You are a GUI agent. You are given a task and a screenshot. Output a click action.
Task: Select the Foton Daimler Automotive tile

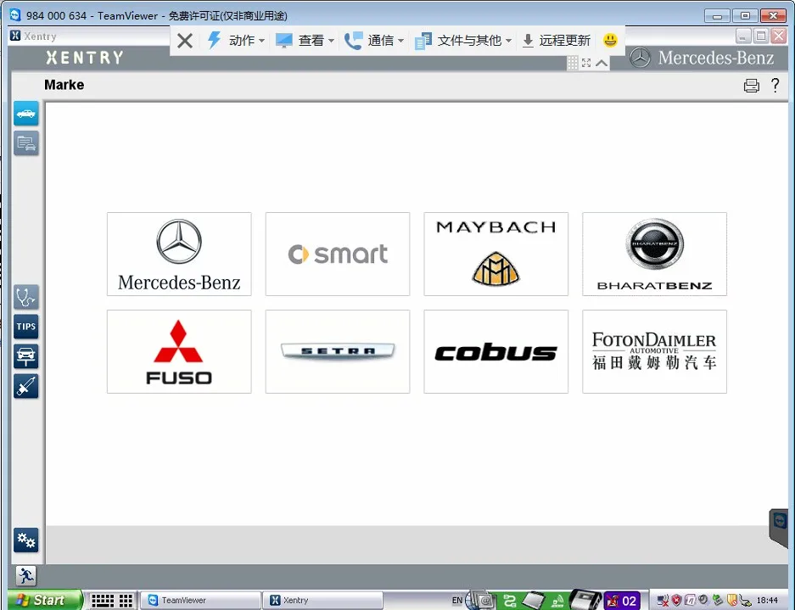click(654, 351)
